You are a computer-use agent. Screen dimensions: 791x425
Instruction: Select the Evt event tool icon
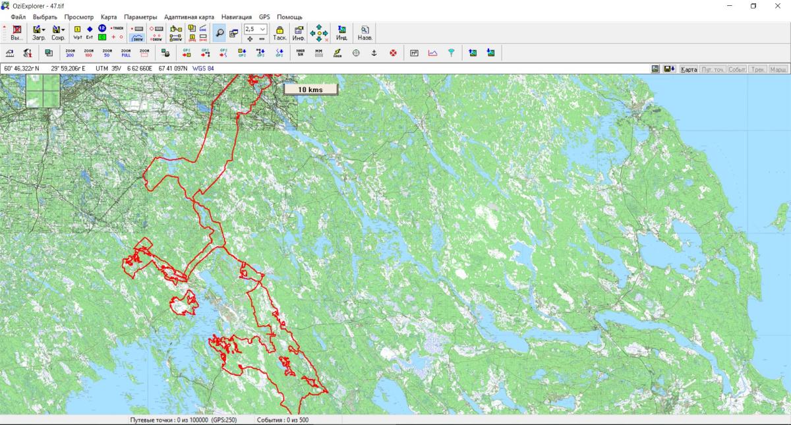90,32
